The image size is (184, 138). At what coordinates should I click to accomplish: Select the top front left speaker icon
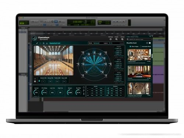(x=83, y=52)
